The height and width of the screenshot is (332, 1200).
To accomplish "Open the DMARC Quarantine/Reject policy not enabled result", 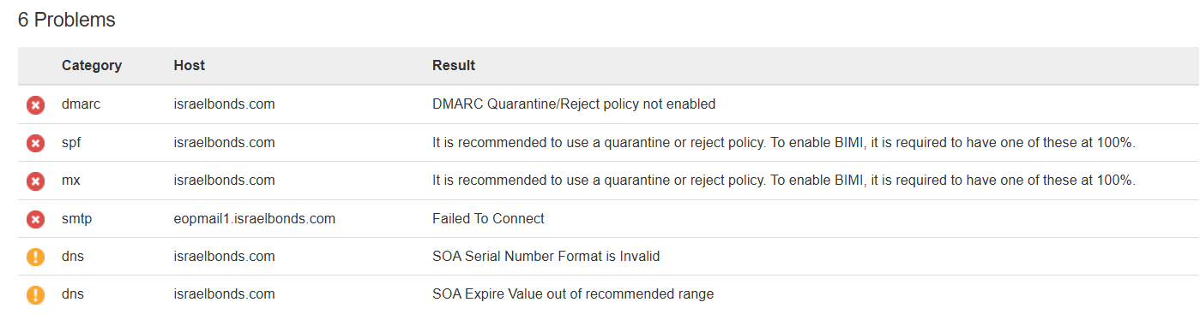I will click(574, 104).
